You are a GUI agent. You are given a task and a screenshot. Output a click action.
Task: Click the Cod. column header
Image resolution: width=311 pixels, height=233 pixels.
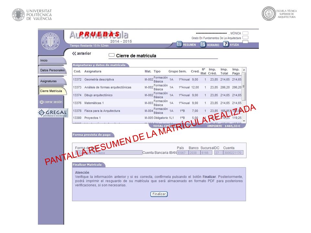77,71
